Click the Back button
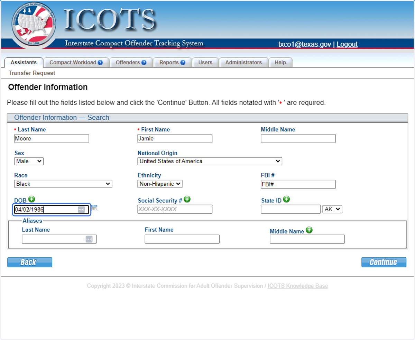 point(30,262)
